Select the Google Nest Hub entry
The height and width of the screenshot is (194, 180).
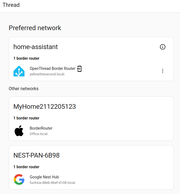point(44,177)
